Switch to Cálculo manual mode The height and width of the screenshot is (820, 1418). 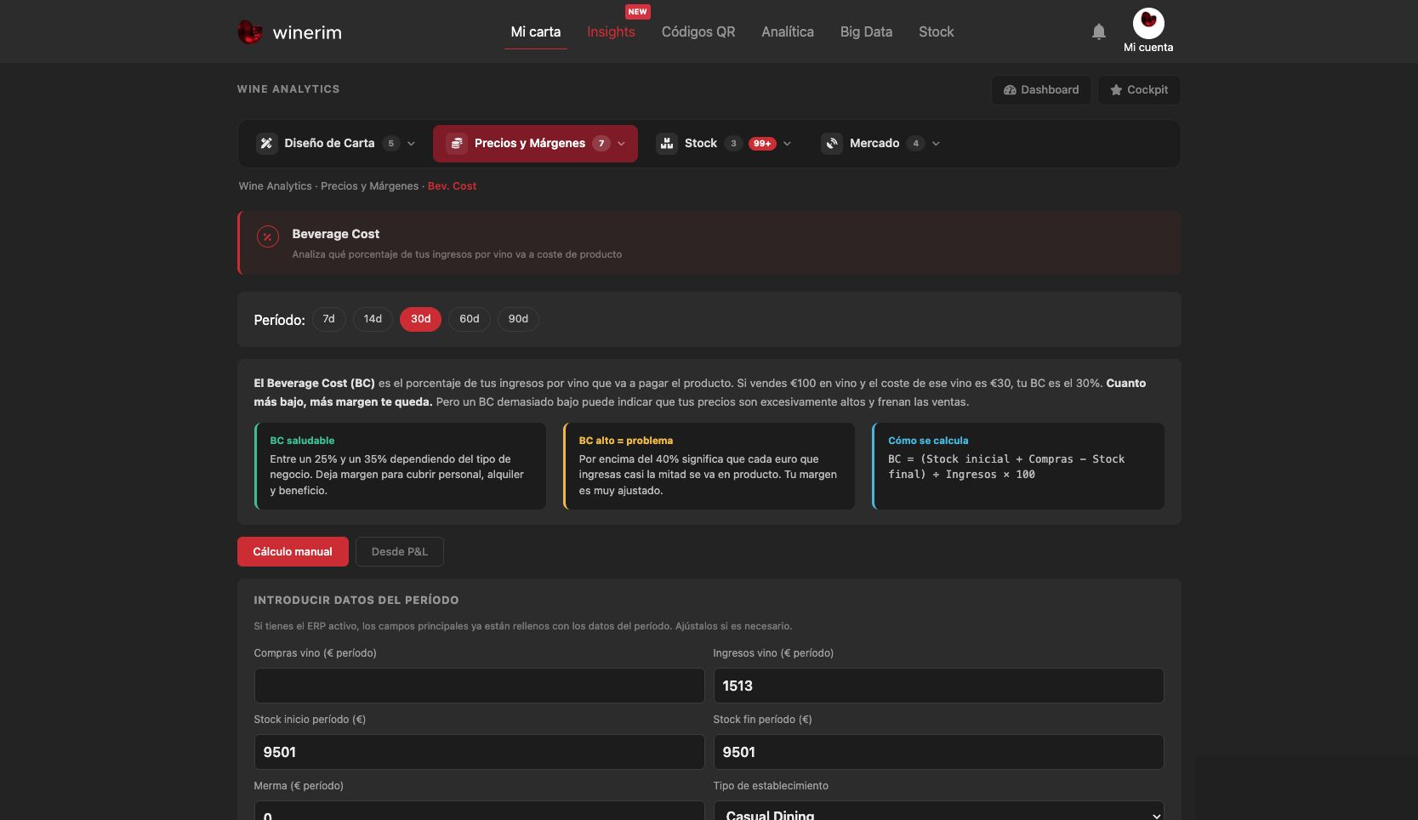(293, 552)
